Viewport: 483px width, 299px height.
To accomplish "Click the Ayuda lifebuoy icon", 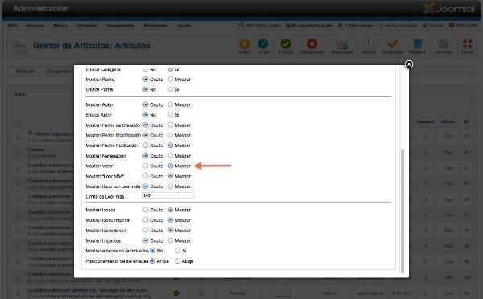I will (x=467, y=43).
